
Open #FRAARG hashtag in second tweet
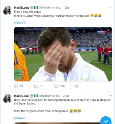(20, 118)
